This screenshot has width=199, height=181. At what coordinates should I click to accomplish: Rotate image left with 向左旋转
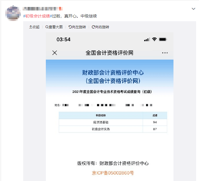coord(77,27)
